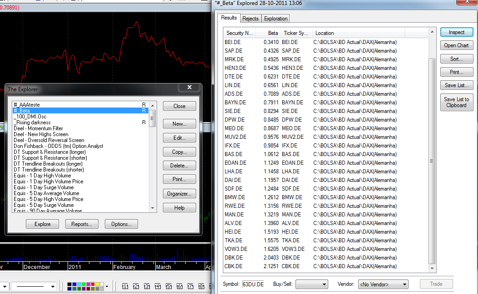Click the Edit... button in The Explorer
Screen dimensions: 478x294
(179, 138)
